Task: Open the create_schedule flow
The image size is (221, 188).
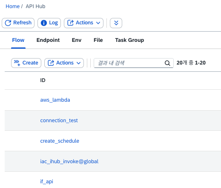Action: coord(60,141)
